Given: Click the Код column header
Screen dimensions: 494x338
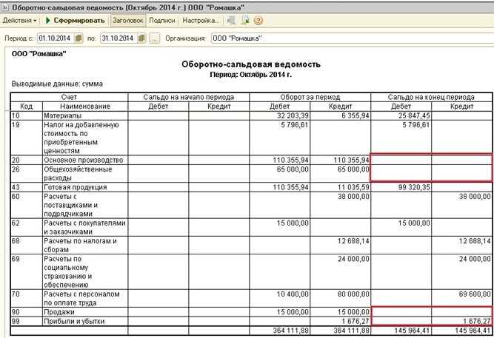Looking at the screenshot, I should pyautogui.click(x=27, y=107).
